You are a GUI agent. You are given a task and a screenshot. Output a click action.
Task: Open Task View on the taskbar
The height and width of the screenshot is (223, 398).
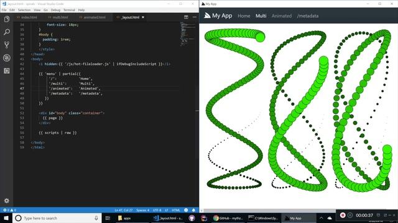pos(108,218)
